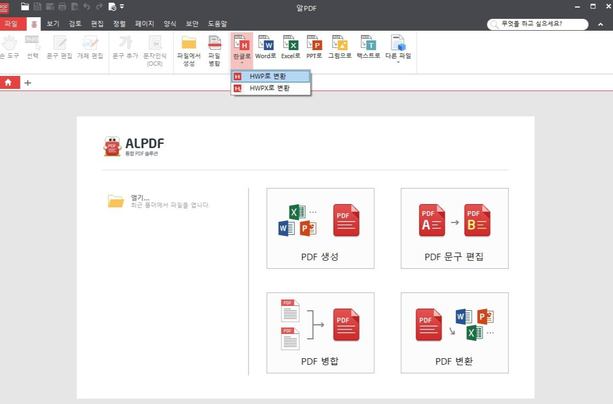This screenshot has width=613, height=404.
Task: Switch to the 홈 ribbon tab
Action: (x=34, y=24)
